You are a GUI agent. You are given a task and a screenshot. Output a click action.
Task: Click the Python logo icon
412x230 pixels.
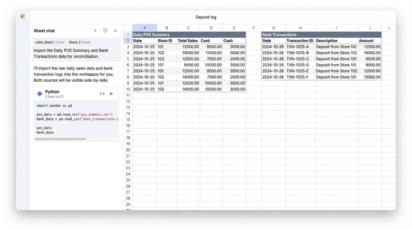tap(39, 94)
